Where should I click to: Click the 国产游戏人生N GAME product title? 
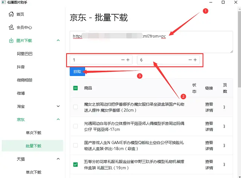pos(134,146)
